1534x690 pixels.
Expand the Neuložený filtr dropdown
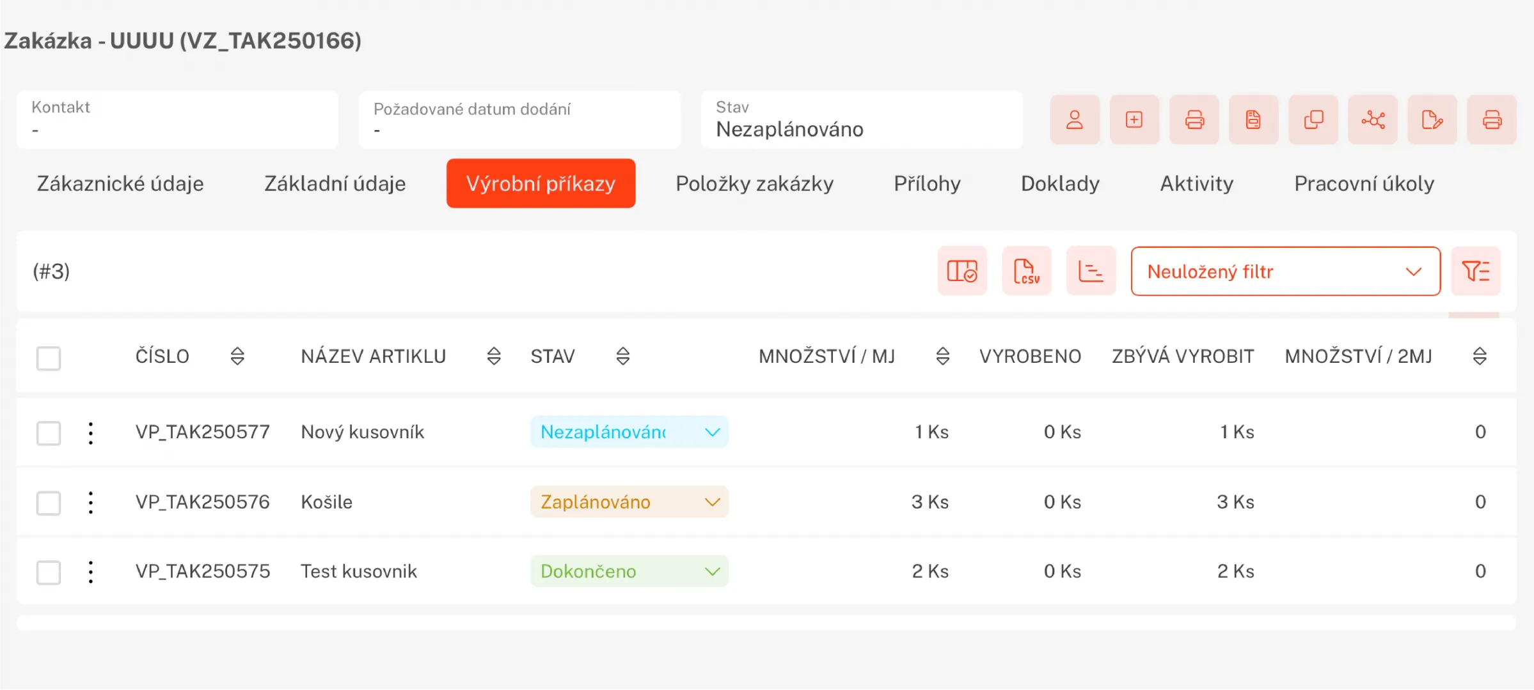pyautogui.click(x=1285, y=271)
